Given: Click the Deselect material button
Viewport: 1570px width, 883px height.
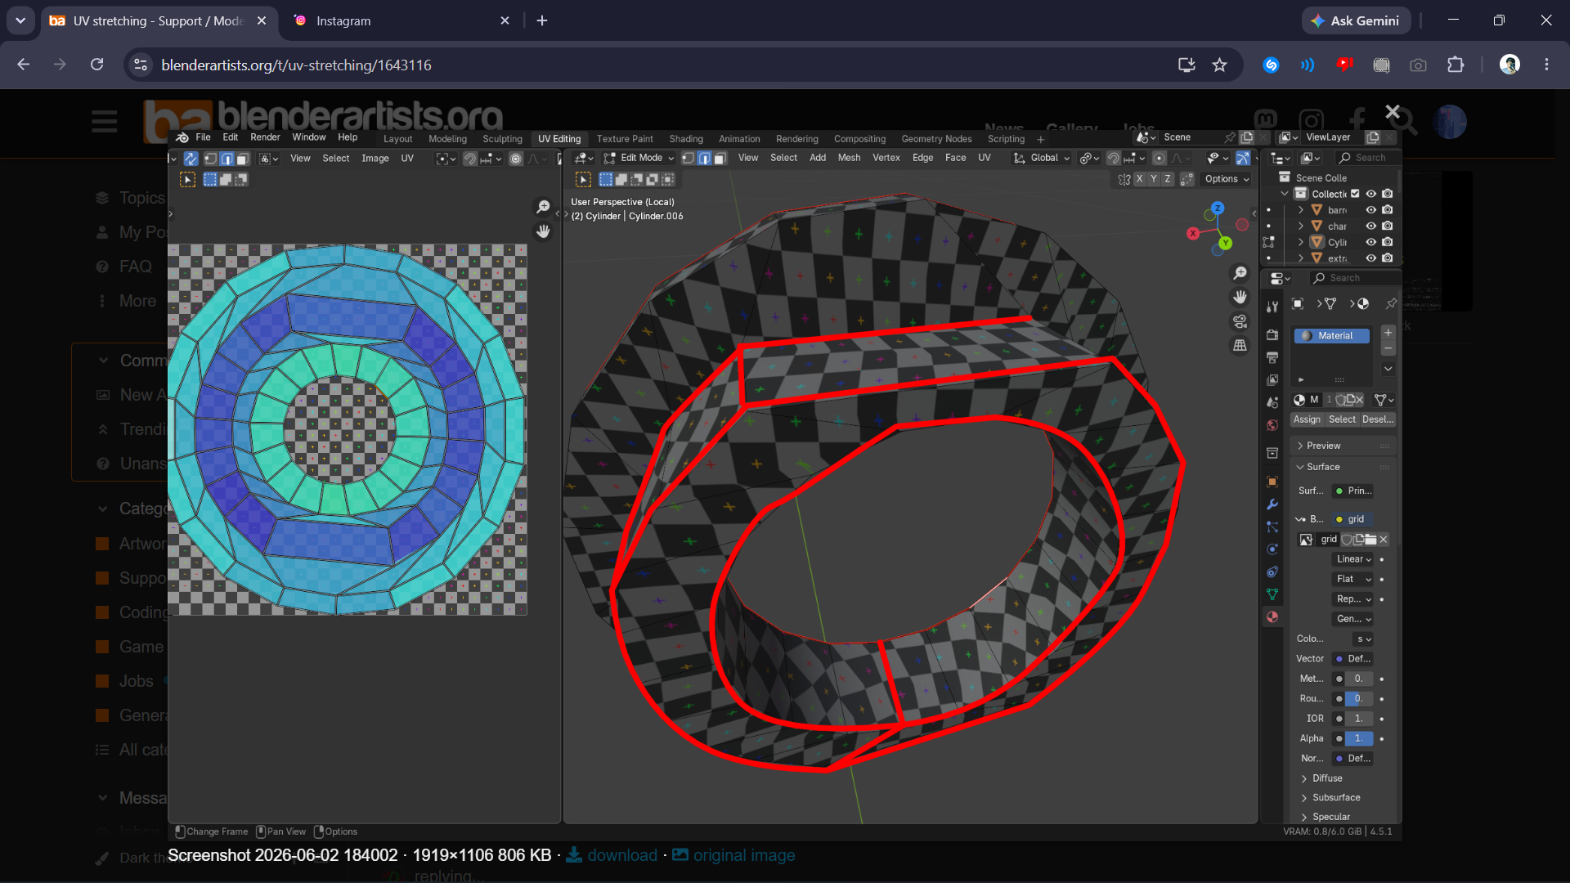Looking at the screenshot, I should tap(1378, 419).
